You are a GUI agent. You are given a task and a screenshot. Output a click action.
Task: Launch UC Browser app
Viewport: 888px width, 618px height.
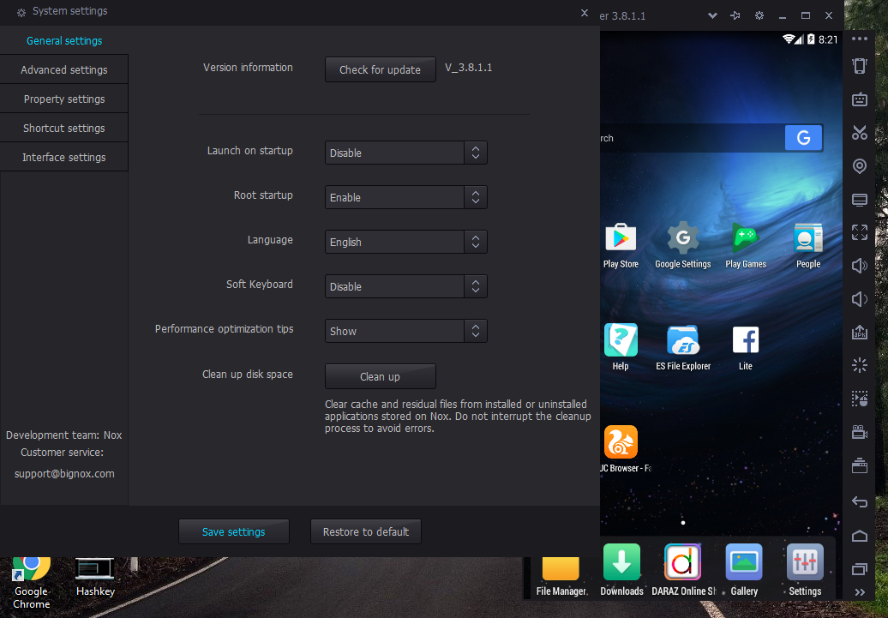point(621,441)
